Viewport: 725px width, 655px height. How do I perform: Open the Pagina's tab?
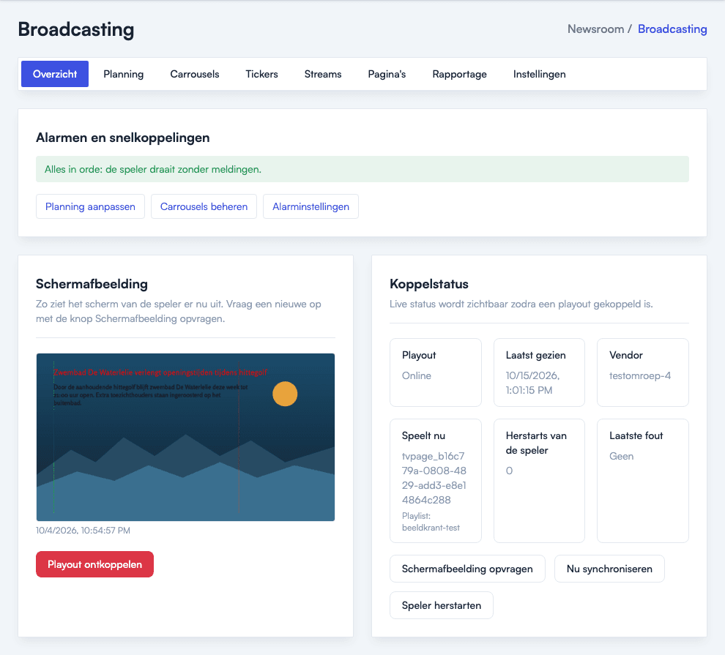(x=387, y=74)
